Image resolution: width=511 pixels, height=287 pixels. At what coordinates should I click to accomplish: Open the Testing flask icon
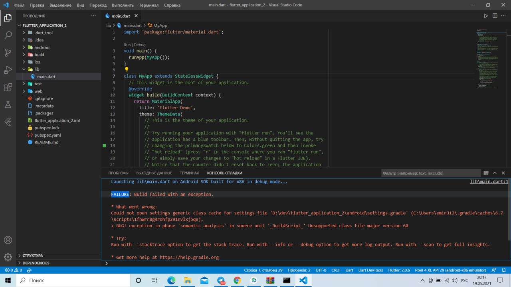pyautogui.click(x=8, y=104)
